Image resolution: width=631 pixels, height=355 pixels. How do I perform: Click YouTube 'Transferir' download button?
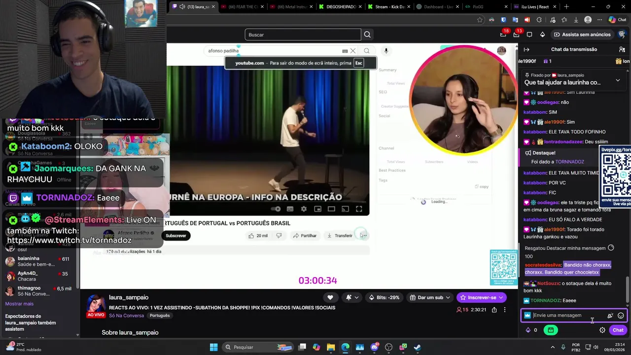340,236
